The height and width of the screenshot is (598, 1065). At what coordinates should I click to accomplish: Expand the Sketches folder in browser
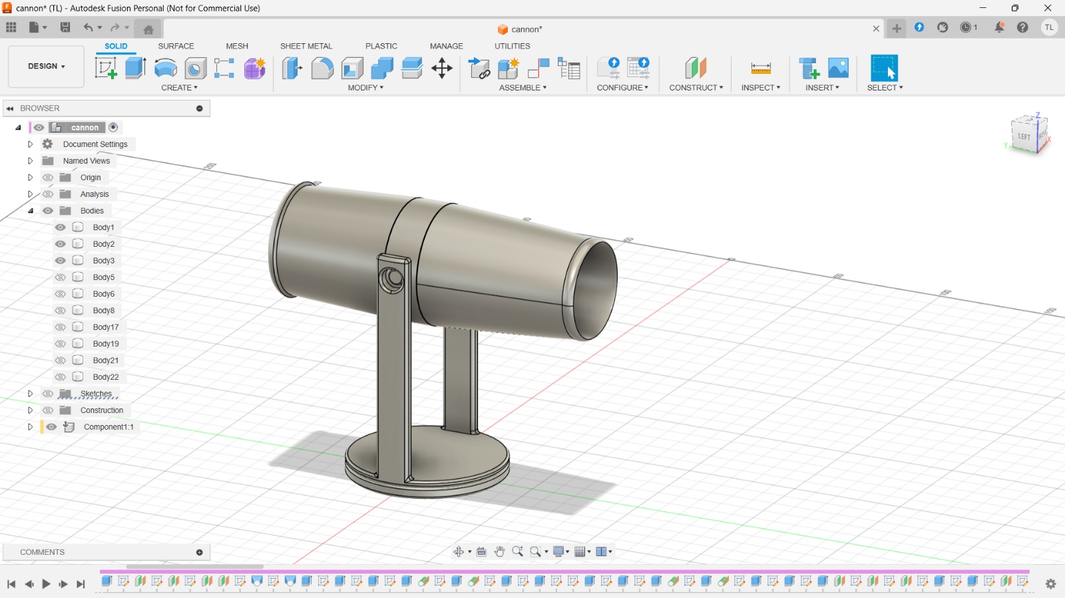coord(30,394)
